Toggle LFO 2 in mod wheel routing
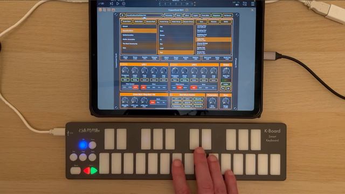Screen dimensions: 345x194 point(187,99)
